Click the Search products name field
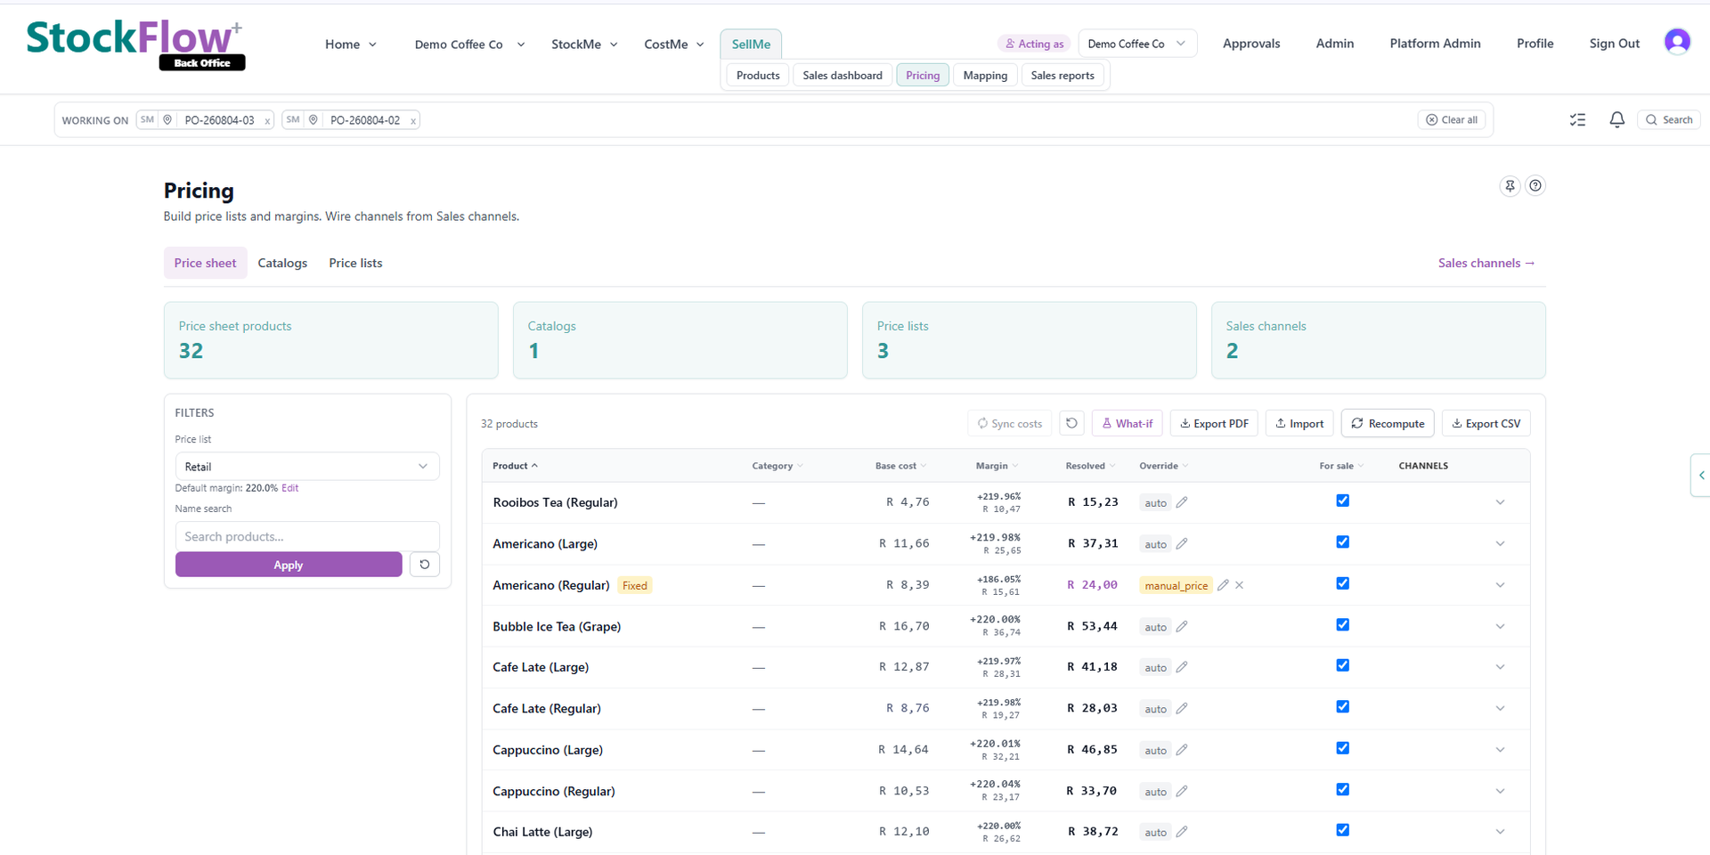 click(x=307, y=536)
